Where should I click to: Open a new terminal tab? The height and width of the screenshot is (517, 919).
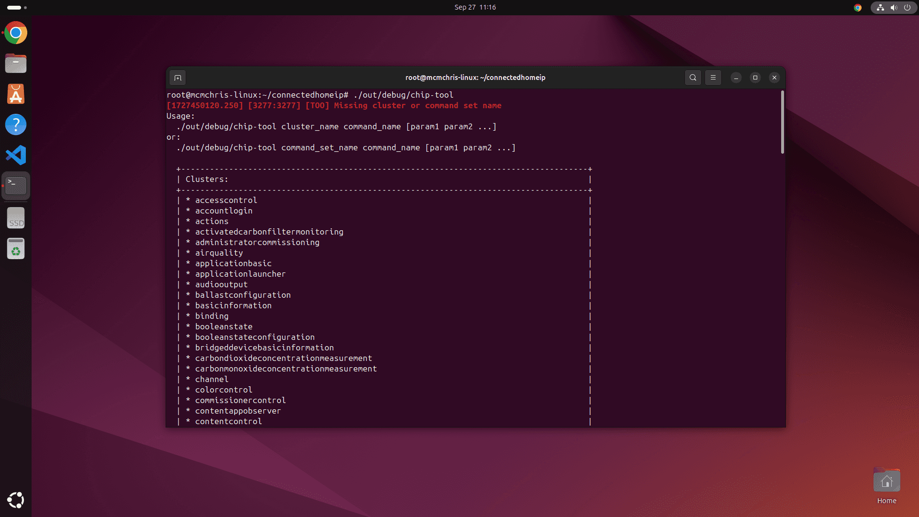tap(178, 78)
